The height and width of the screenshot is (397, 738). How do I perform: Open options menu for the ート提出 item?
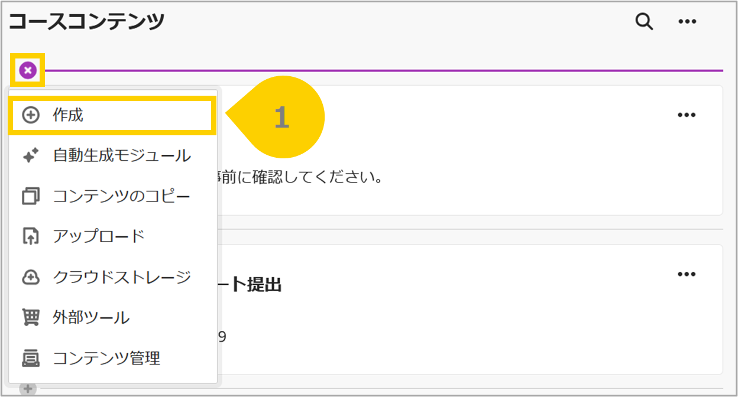coord(686,274)
